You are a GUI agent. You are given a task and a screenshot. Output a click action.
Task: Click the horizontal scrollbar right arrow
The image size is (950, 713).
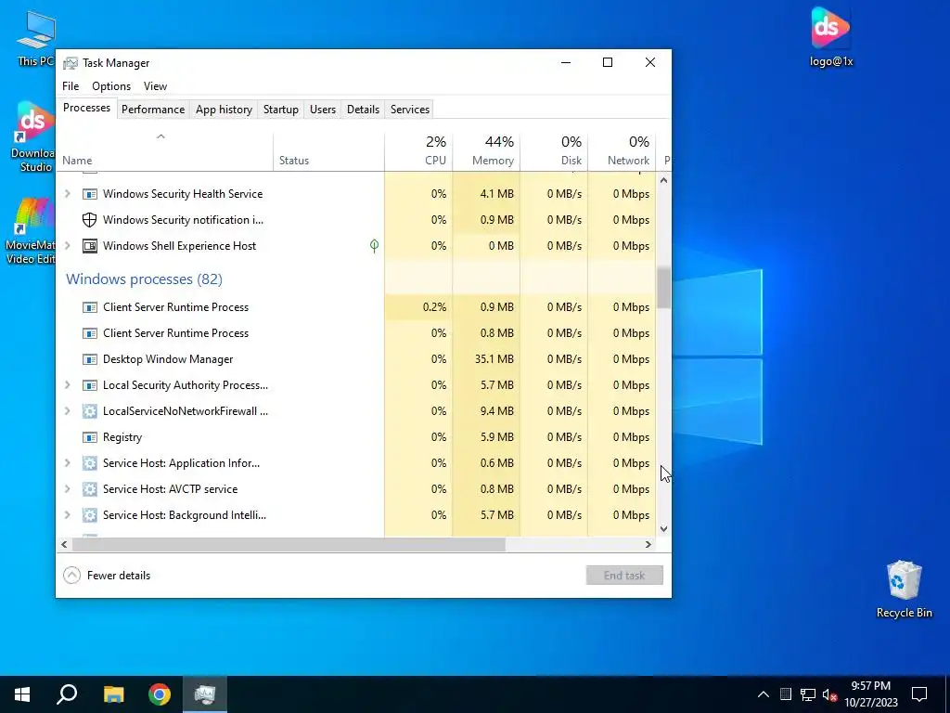click(648, 544)
